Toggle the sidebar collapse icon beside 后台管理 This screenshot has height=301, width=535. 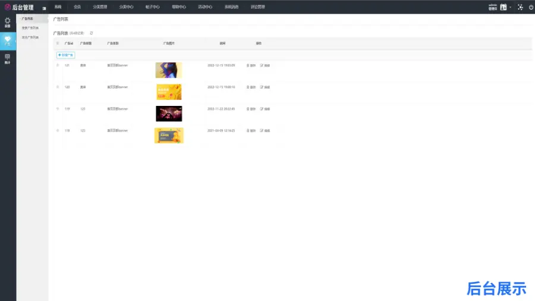pos(44,8)
